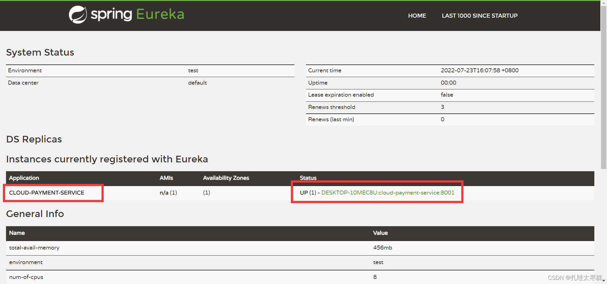
Task: Click the Status column header
Action: (308, 178)
